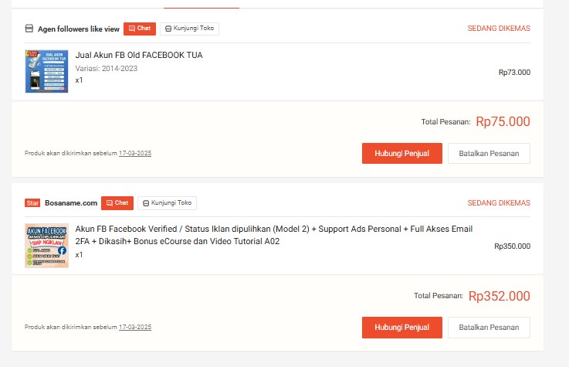Viewport: 569px width, 367px height.
Task: Click Batalkan Pesanan on the Rp75.000 order
Action: click(x=489, y=153)
